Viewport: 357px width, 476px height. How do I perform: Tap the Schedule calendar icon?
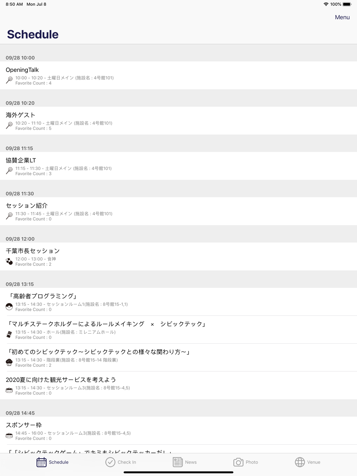41,462
